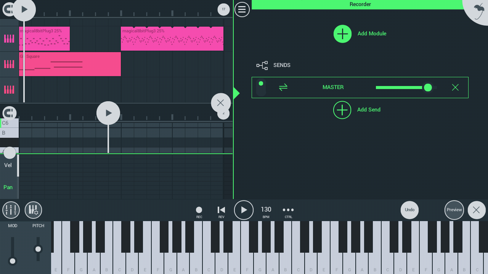This screenshot has height=274, width=488.
Task: Open the mixer sliders icon
Action: tap(11, 210)
